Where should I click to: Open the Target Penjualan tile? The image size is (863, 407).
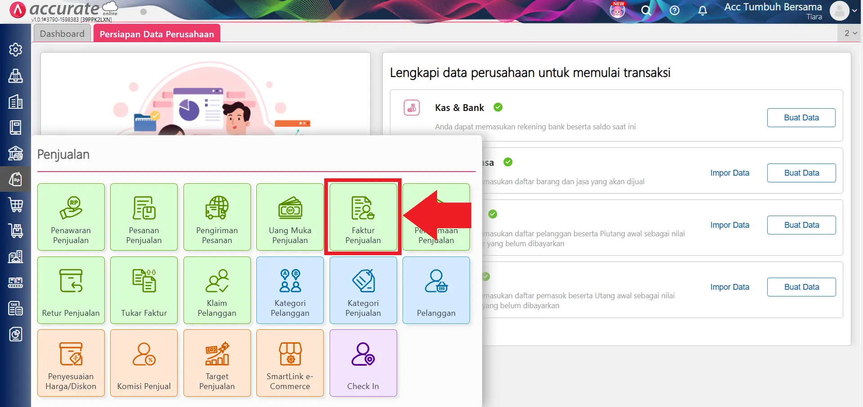click(217, 363)
